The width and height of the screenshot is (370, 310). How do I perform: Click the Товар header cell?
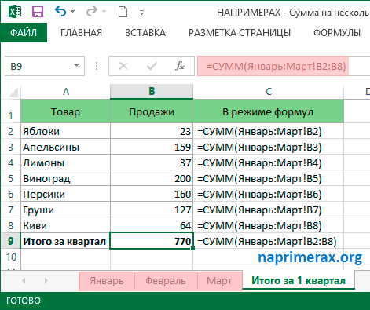(x=65, y=111)
